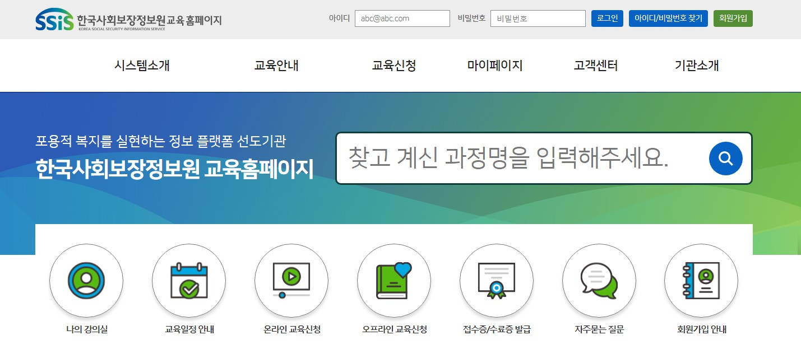Click the 자주묻는 질문 label
The height and width of the screenshot is (349, 801).
click(x=599, y=329)
